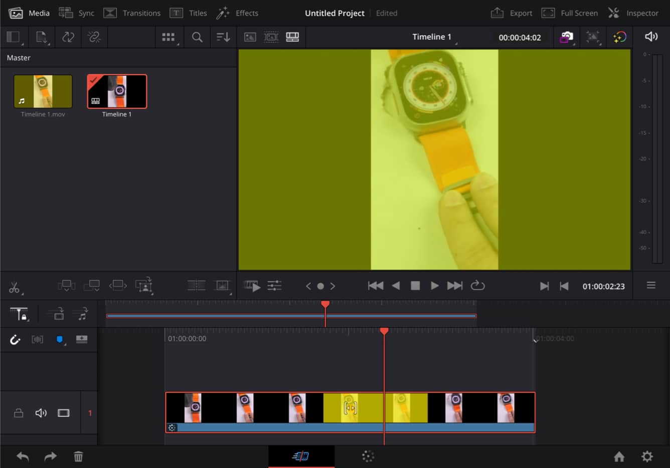Mute track 1 audio
This screenshot has height=468, width=670.
pos(41,413)
